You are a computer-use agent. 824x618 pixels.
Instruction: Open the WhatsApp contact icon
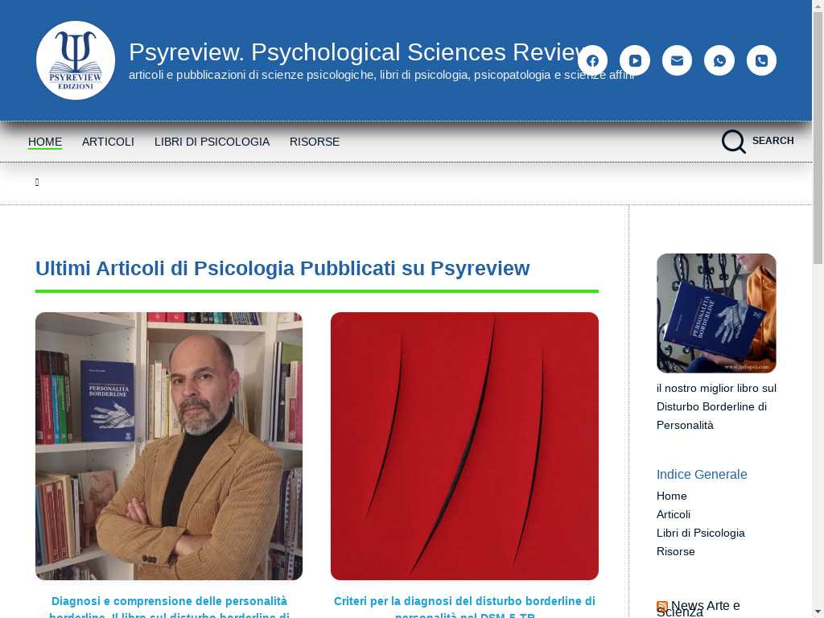719,60
